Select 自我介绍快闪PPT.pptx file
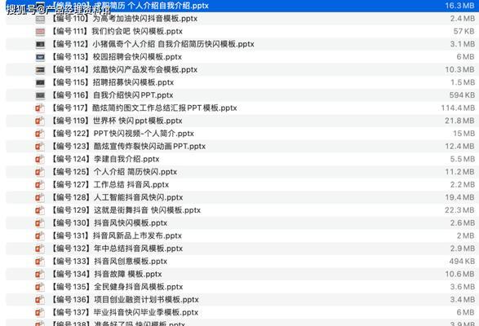 [x=242, y=95]
